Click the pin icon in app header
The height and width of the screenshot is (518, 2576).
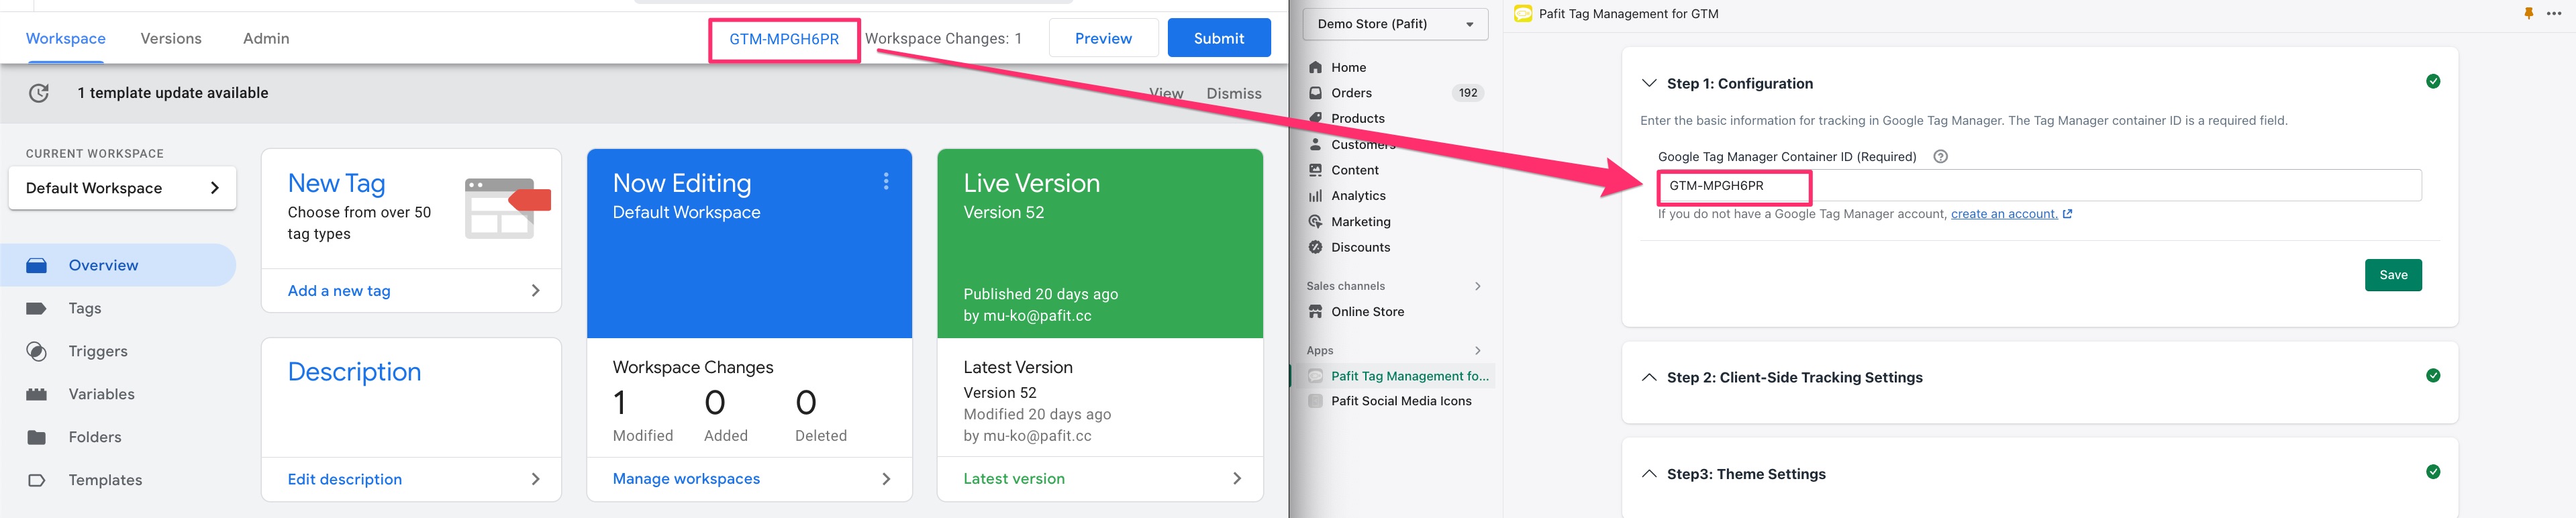click(2529, 14)
